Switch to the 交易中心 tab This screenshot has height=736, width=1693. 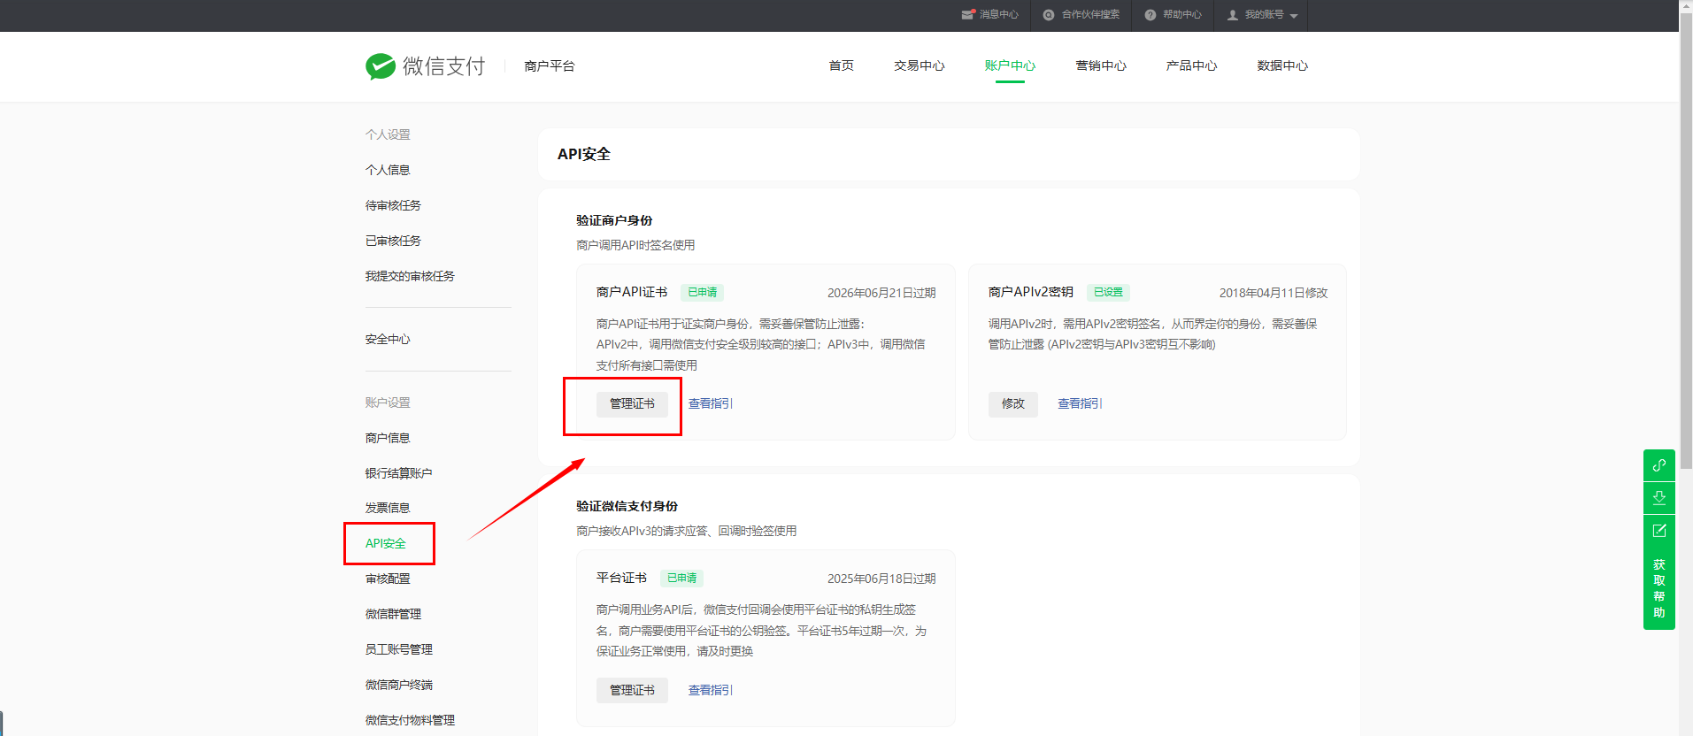(x=919, y=65)
